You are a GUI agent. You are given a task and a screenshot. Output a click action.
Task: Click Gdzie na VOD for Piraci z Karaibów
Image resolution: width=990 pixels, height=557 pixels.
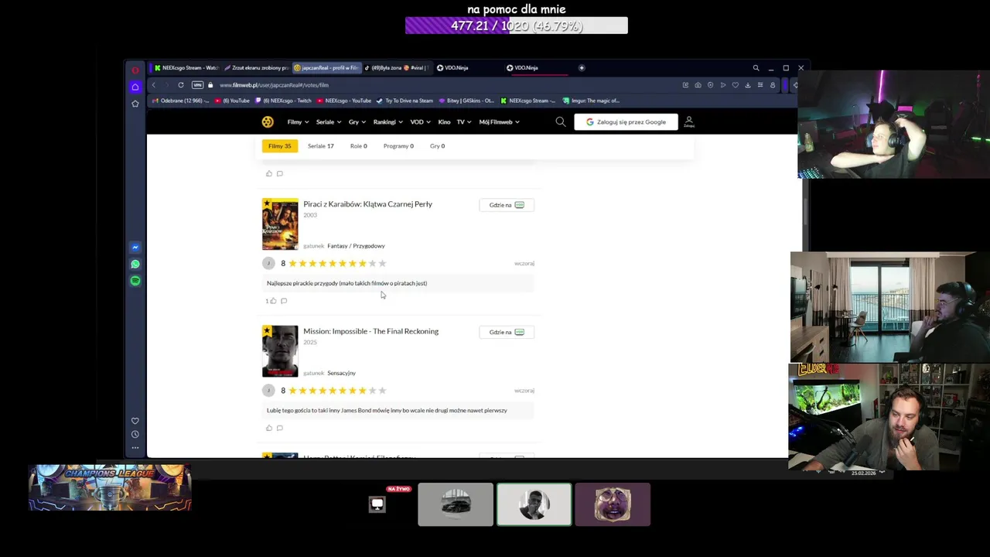coord(507,205)
